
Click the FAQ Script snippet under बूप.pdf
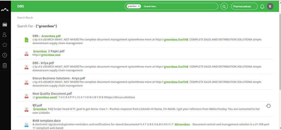[x=146, y=111]
